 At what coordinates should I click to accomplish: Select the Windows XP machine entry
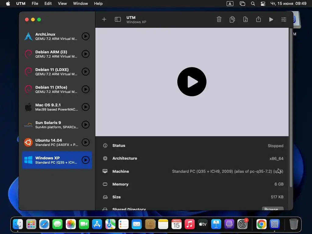coord(57,160)
